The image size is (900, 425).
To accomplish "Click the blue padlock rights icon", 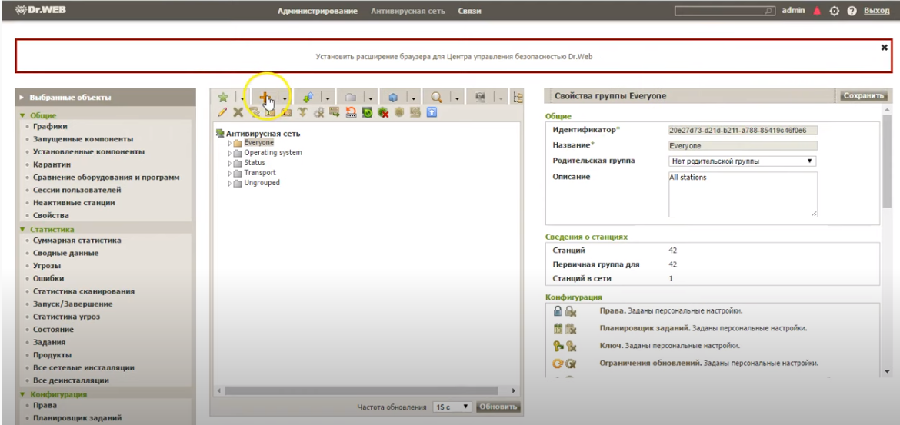I will (x=558, y=310).
